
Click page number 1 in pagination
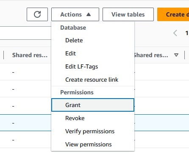coord(187,33)
